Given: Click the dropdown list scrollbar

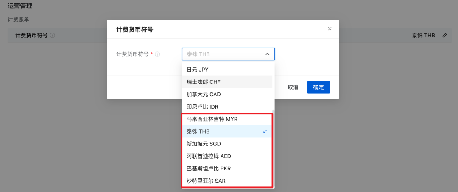Looking at the screenshot, I should click(274, 149).
